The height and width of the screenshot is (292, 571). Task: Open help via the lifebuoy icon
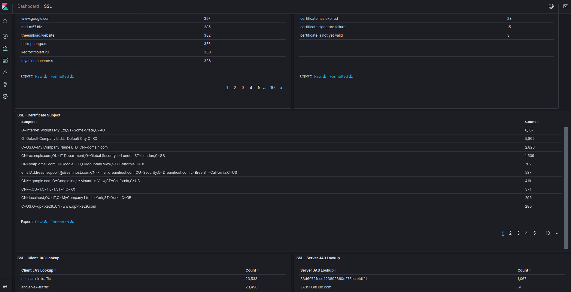click(x=551, y=6)
